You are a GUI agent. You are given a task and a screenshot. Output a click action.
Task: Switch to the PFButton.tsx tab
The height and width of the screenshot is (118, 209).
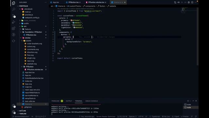[x=73, y=2]
